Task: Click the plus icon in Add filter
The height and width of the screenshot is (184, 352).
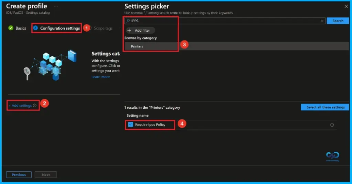Action: pos(129,30)
